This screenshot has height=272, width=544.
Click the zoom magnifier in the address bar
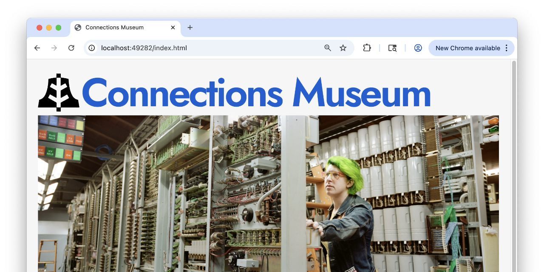(327, 48)
